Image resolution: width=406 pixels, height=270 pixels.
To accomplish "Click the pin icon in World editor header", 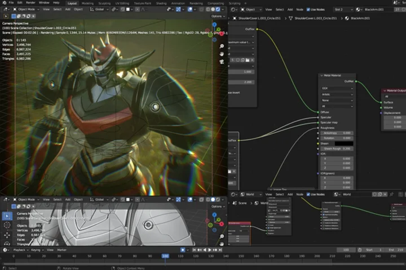I will pyautogui.click(x=391, y=194).
